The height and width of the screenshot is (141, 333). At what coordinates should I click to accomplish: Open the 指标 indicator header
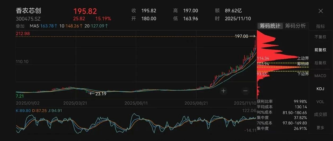point(320,26)
